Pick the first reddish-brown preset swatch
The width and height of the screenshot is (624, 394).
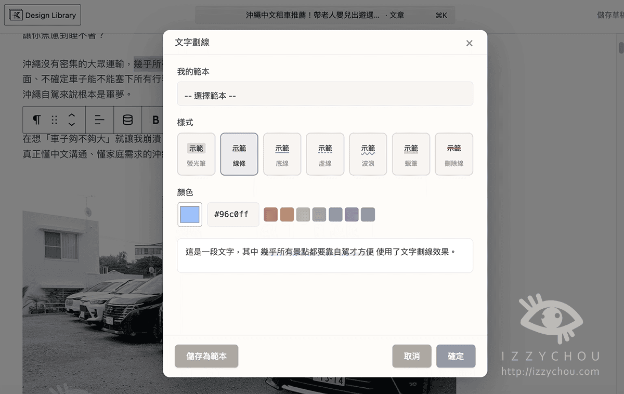pyautogui.click(x=270, y=214)
